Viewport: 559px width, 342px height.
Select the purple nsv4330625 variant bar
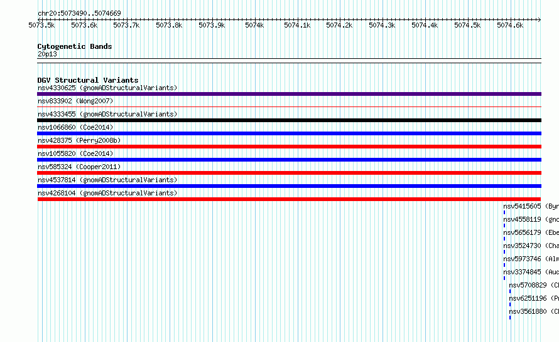[289, 94]
